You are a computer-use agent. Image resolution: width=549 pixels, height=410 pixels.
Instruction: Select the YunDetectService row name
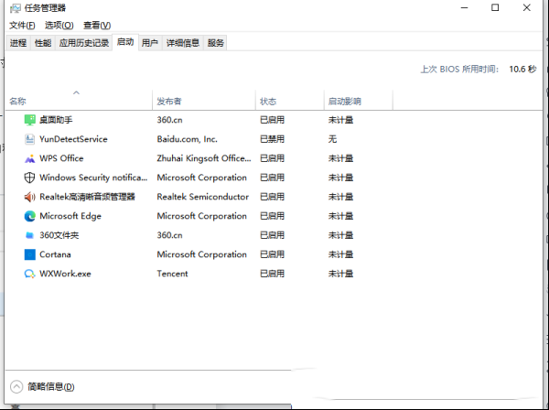[x=73, y=139]
